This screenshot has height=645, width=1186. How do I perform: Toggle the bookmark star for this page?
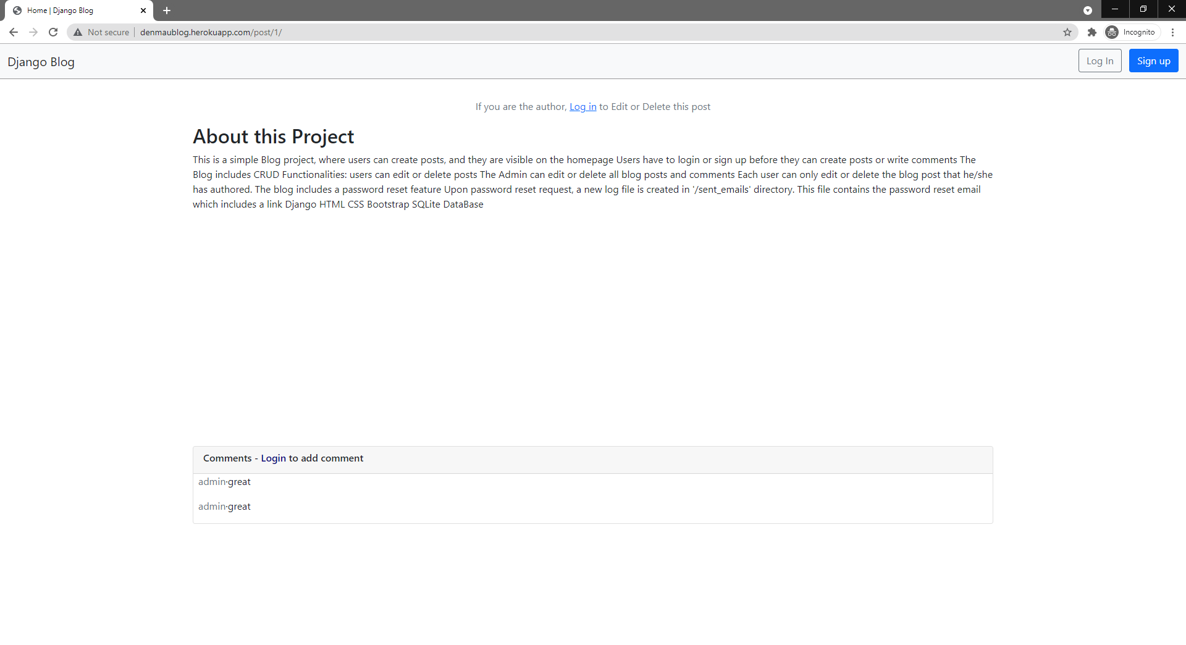[1068, 32]
